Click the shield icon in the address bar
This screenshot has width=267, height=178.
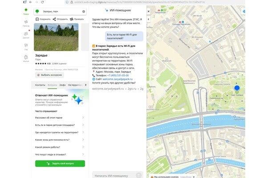pyautogui.click(x=67, y=2)
